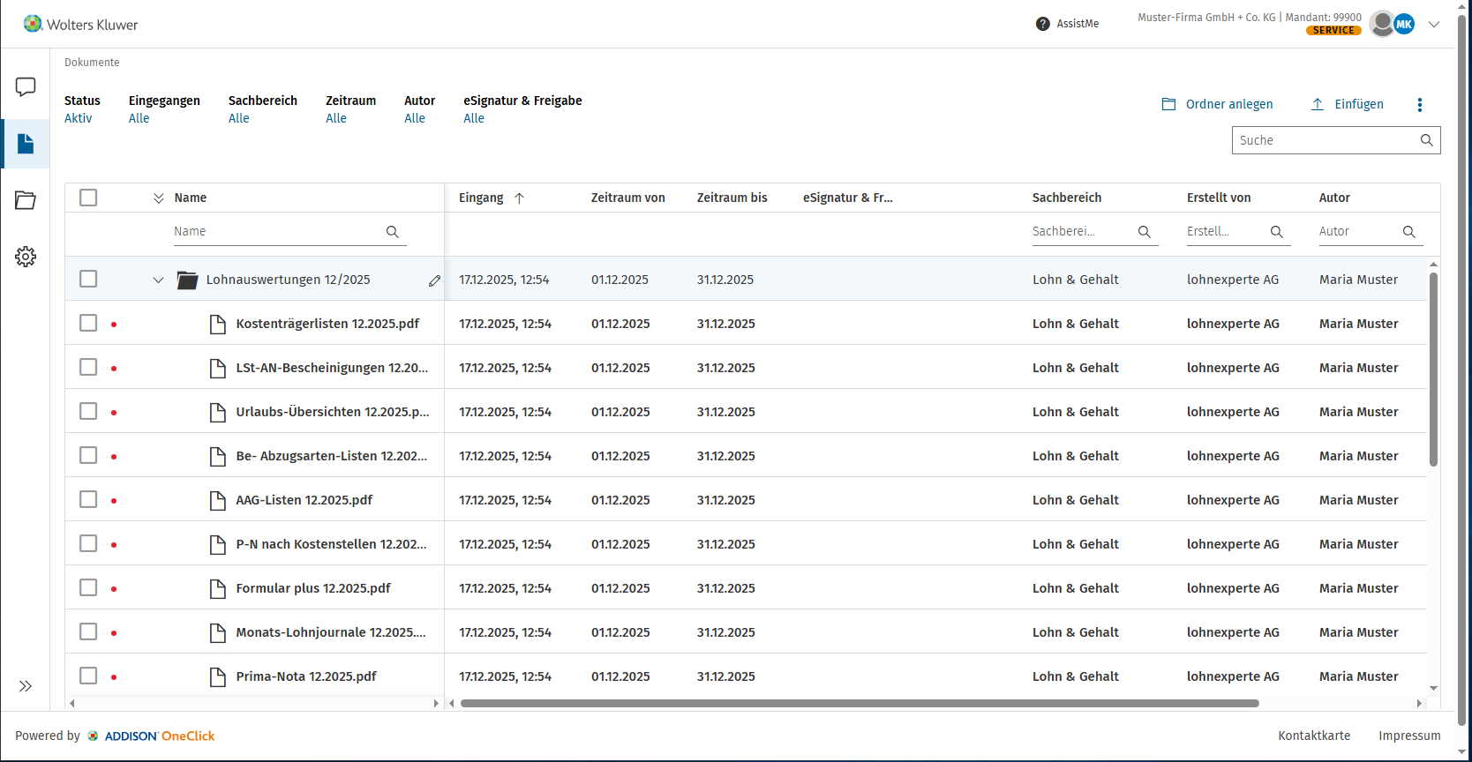This screenshot has height=762, width=1472.
Task: Collapse the Lohnauswertungen 12/2025 folder
Action: [158, 280]
